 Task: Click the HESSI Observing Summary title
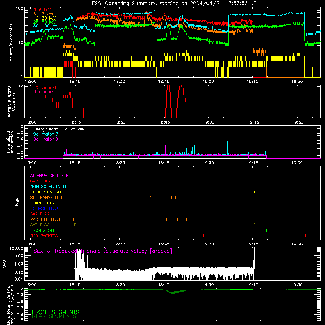[172, 4]
